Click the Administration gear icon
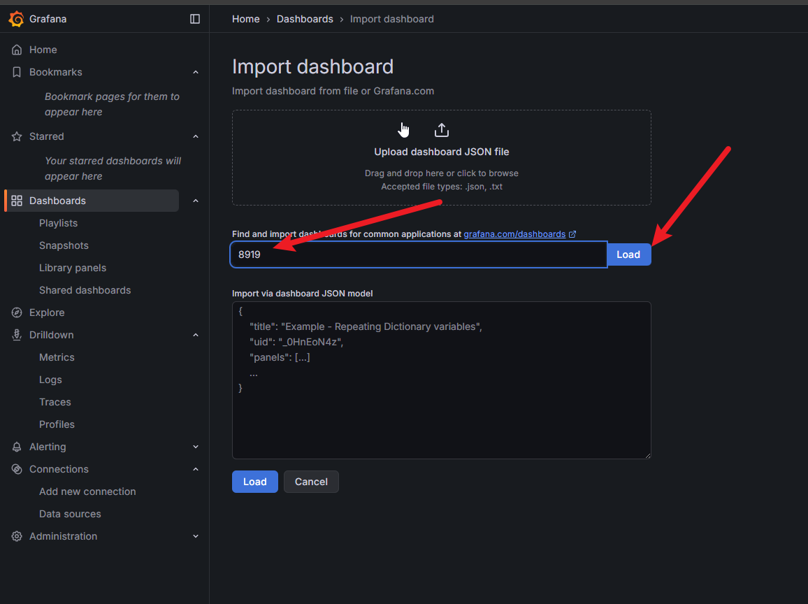Viewport: 808px width, 604px height. pyautogui.click(x=17, y=536)
